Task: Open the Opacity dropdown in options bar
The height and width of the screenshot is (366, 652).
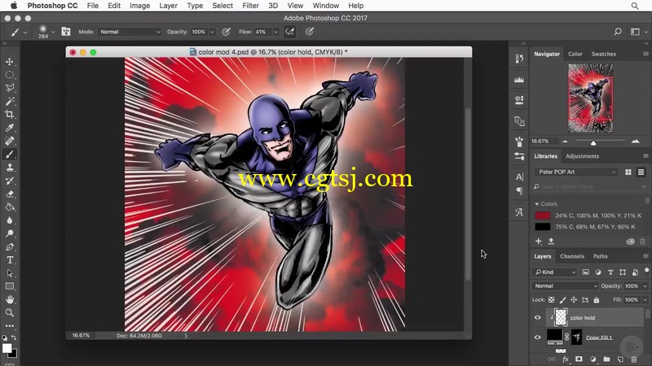Action: tap(212, 32)
